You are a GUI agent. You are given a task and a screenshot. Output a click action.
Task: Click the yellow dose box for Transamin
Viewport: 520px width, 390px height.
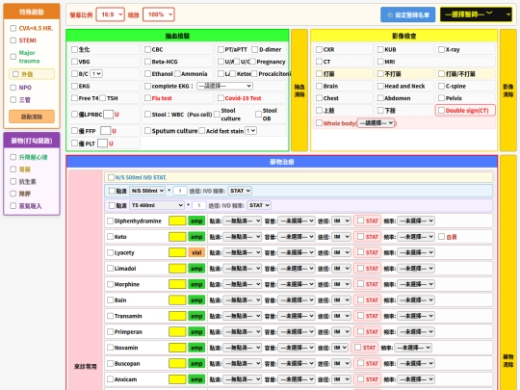[x=177, y=316]
